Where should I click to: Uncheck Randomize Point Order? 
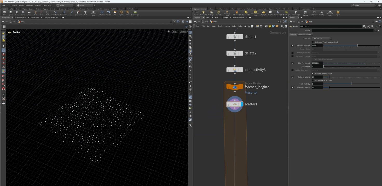pos(313,74)
